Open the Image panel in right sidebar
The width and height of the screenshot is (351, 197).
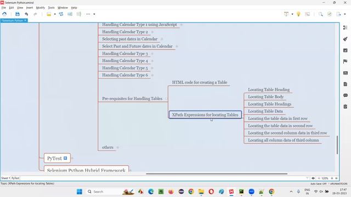click(345, 50)
